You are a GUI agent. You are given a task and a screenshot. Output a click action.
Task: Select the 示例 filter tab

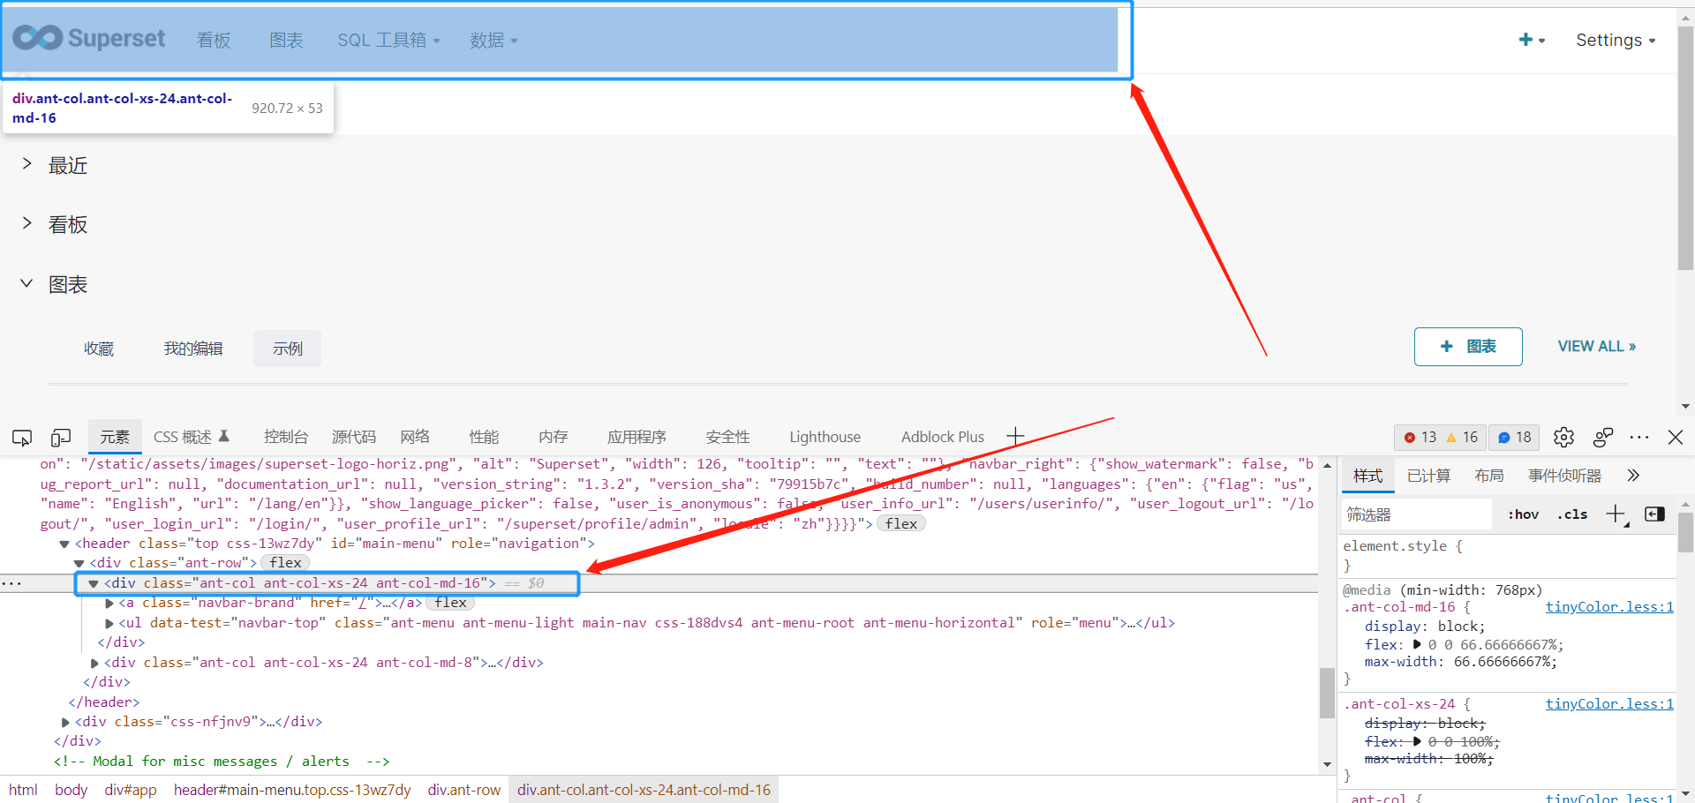pos(287,349)
